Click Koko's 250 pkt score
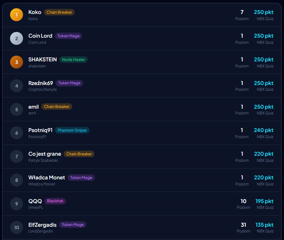Screen dimensions: 284x240 264,12
